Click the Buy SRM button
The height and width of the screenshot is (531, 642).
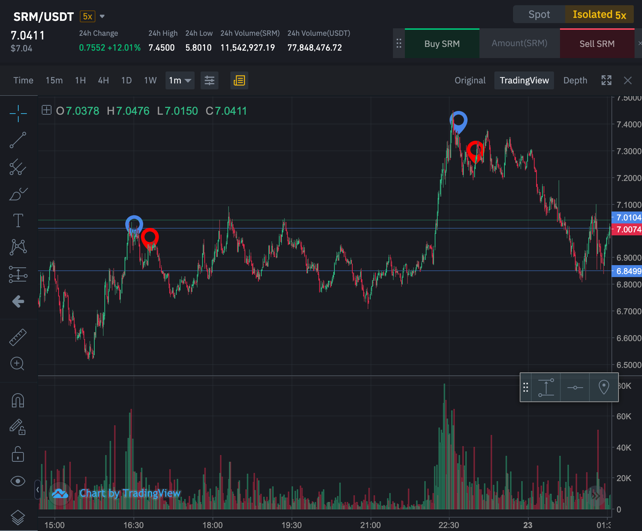click(x=442, y=44)
